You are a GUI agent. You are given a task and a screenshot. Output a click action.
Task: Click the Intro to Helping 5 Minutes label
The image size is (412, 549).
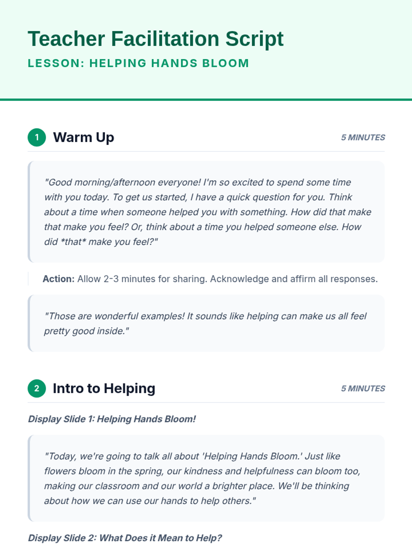tap(363, 389)
